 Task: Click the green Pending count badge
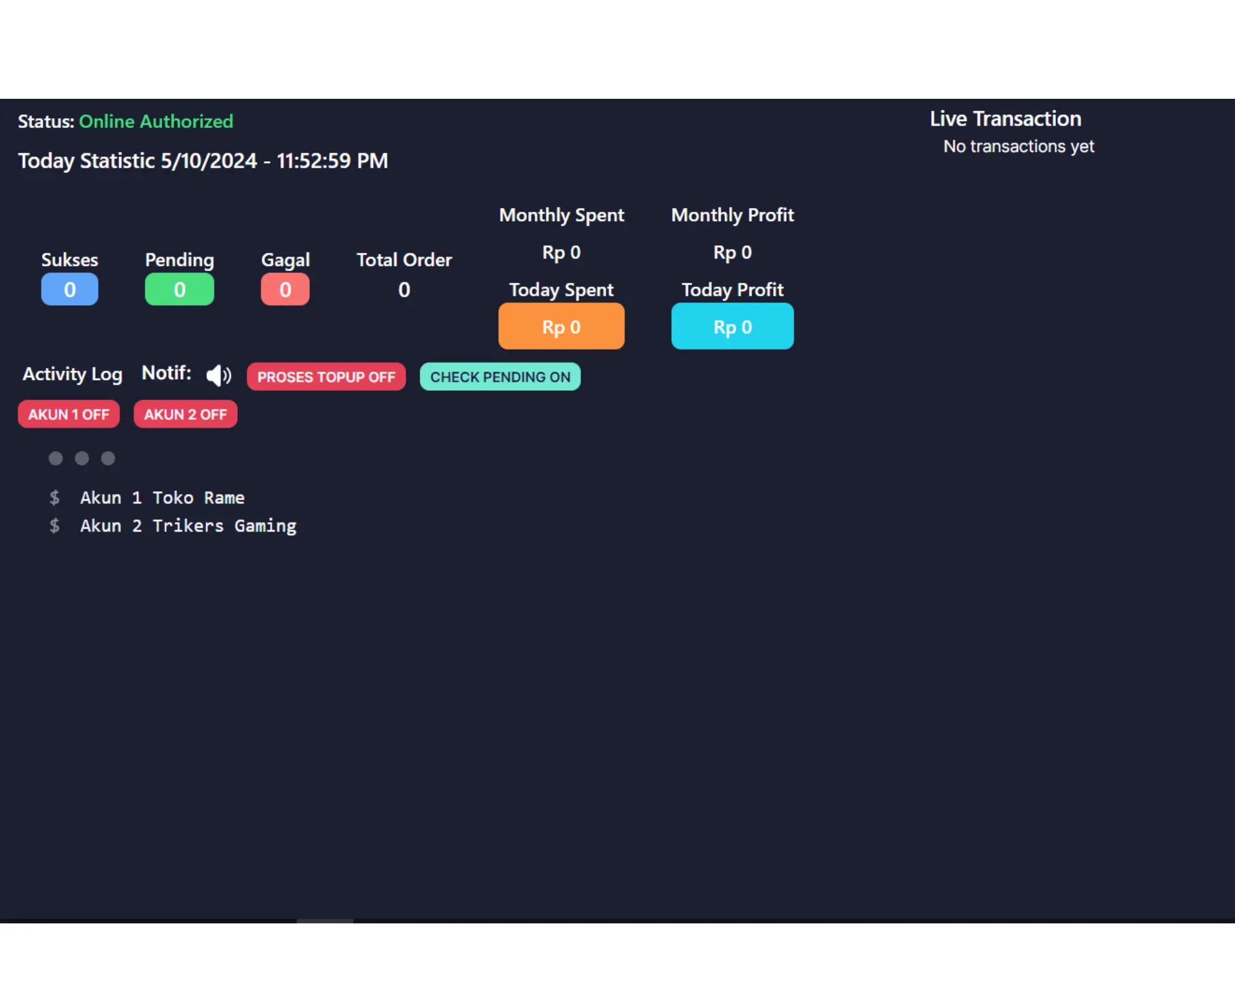(x=179, y=289)
